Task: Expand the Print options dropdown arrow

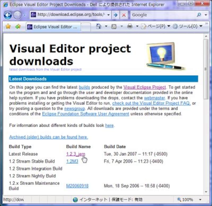Action: pos(137,26)
